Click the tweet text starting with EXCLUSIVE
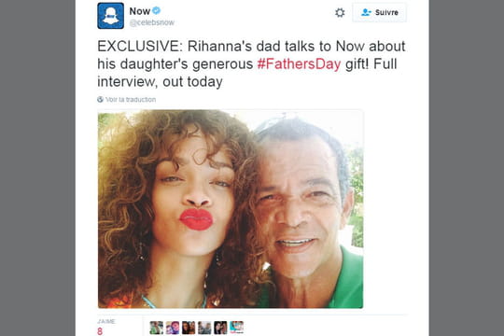This screenshot has height=336, width=504. (x=251, y=63)
